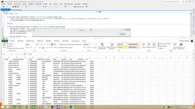
Task: Select the Neutre cell style
Action: 122,47
